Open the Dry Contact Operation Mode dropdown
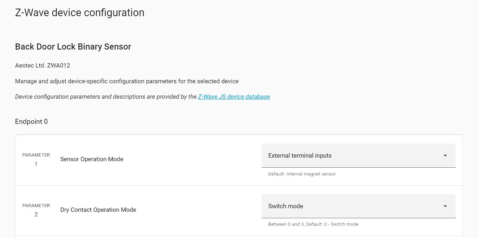The height and width of the screenshot is (238, 479). click(x=358, y=206)
